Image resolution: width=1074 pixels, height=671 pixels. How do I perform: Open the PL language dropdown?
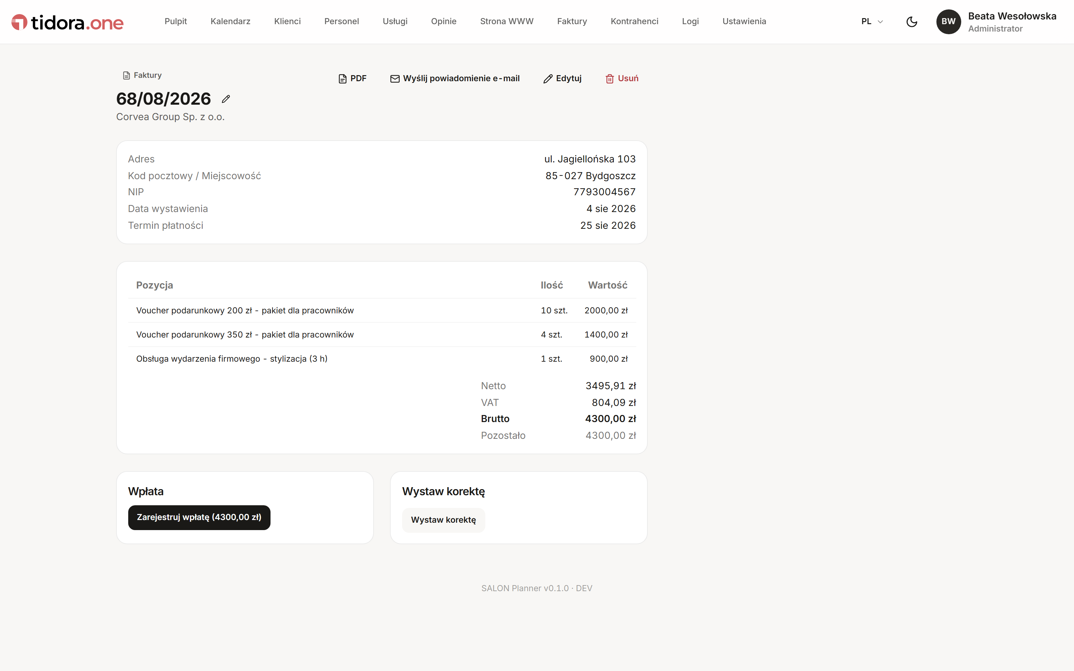(x=872, y=21)
